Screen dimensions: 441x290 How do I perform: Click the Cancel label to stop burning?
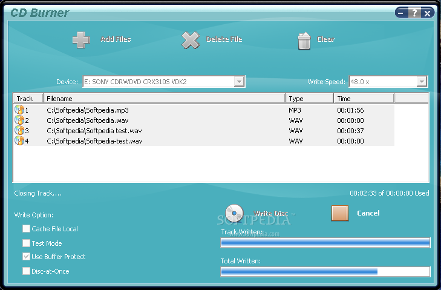368,213
